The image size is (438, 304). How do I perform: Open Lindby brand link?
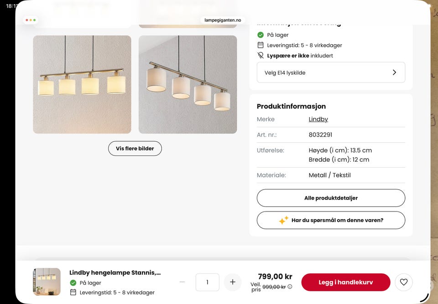[318, 119]
